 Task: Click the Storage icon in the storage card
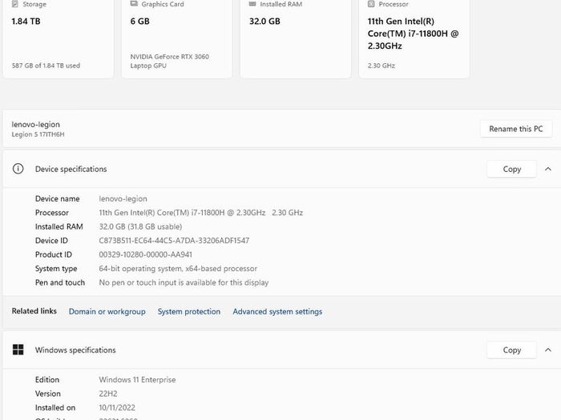(15, 4)
